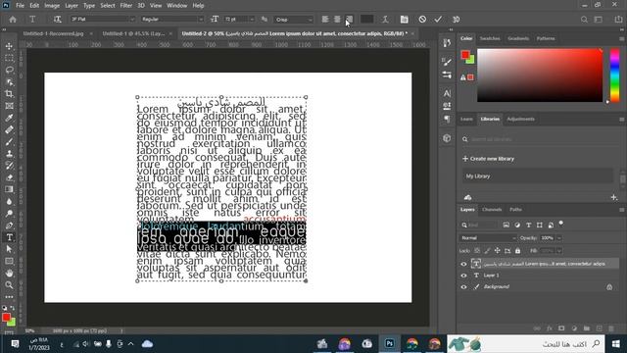Hide the Lorem ipsum text layer

(x=463, y=264)
